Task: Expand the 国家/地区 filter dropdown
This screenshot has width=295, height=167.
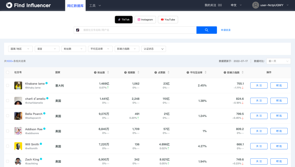Action: 20,49
